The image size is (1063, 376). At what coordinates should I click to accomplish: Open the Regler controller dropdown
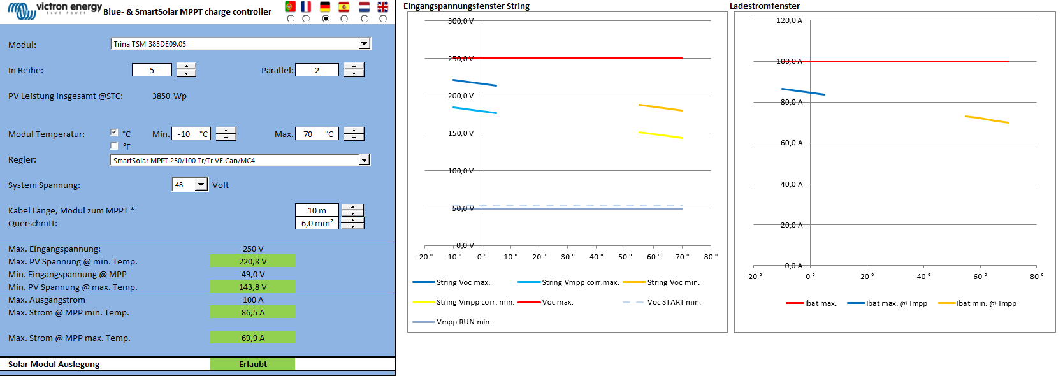tap(364, 160)
